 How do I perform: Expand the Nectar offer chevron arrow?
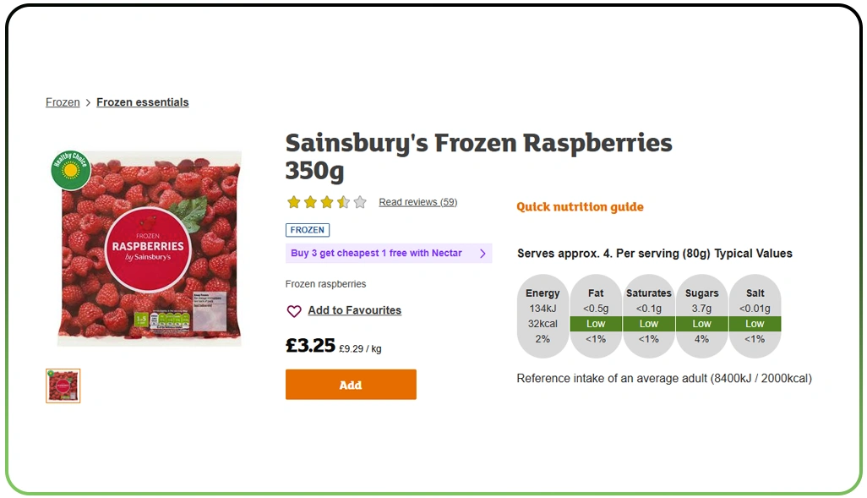[483, 254]
